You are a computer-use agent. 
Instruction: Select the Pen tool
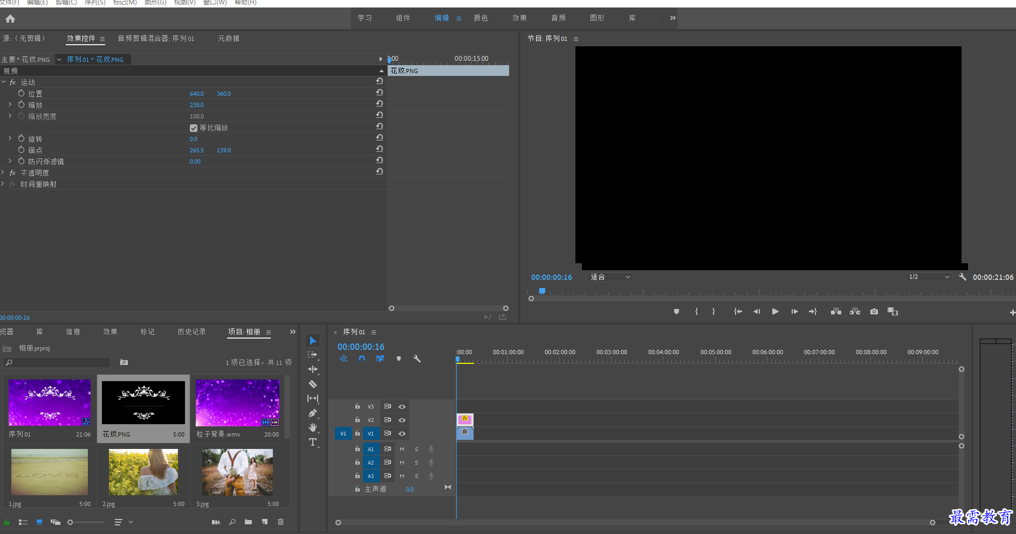[313, 413]
